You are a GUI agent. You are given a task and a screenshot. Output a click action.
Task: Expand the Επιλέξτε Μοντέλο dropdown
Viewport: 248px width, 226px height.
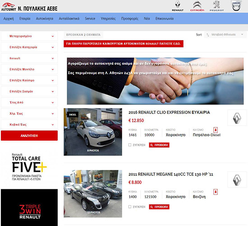(x=29, y=69)
